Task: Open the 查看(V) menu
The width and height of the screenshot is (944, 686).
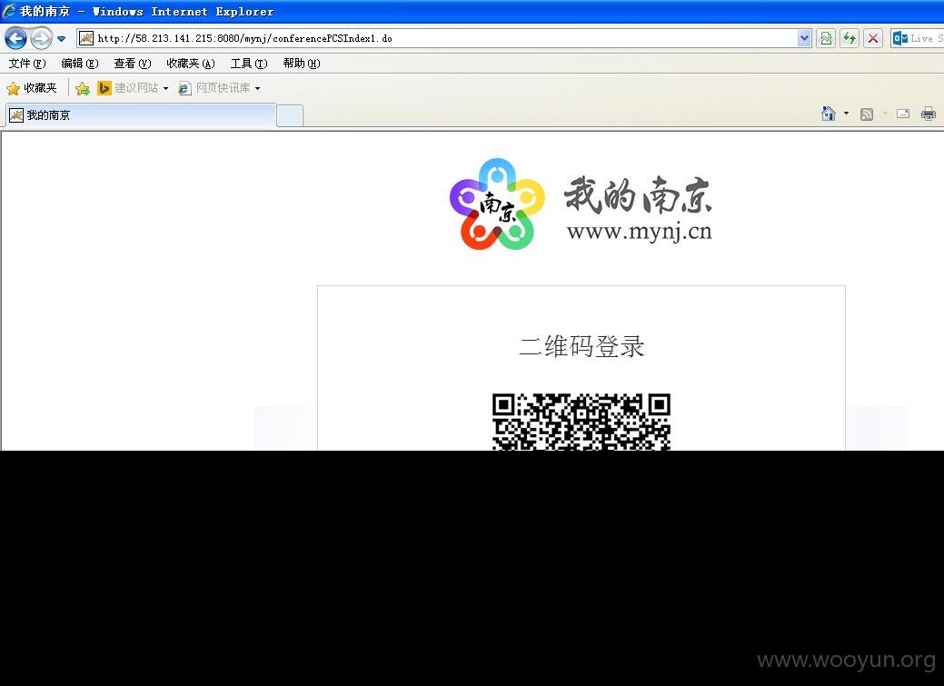Action: click(133, 64)
